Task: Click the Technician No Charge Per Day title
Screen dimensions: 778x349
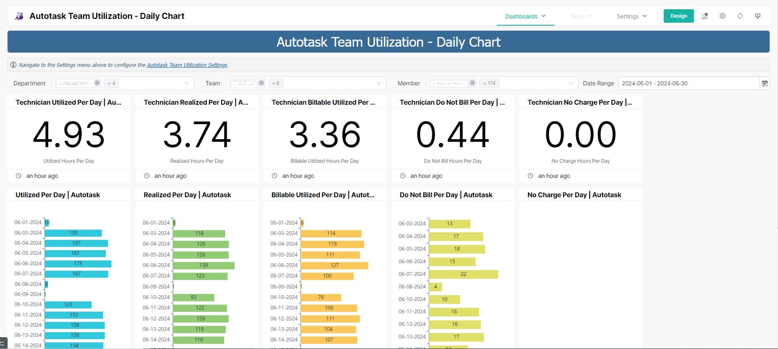Action: pos(580,102)
